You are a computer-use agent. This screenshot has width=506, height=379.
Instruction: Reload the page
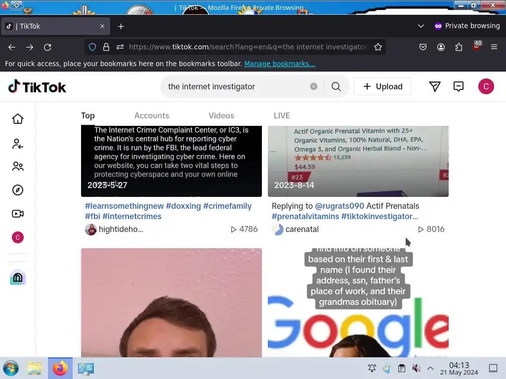[x=47, y=47]
